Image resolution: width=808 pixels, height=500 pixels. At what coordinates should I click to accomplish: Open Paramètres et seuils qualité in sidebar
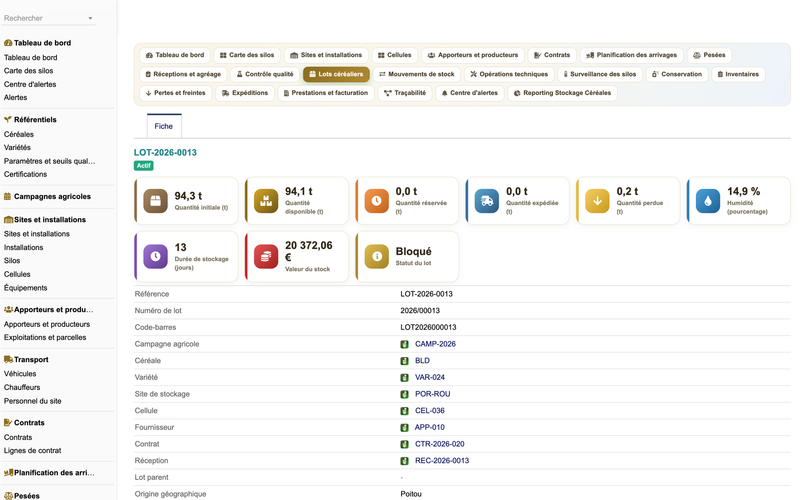point(49,161)
